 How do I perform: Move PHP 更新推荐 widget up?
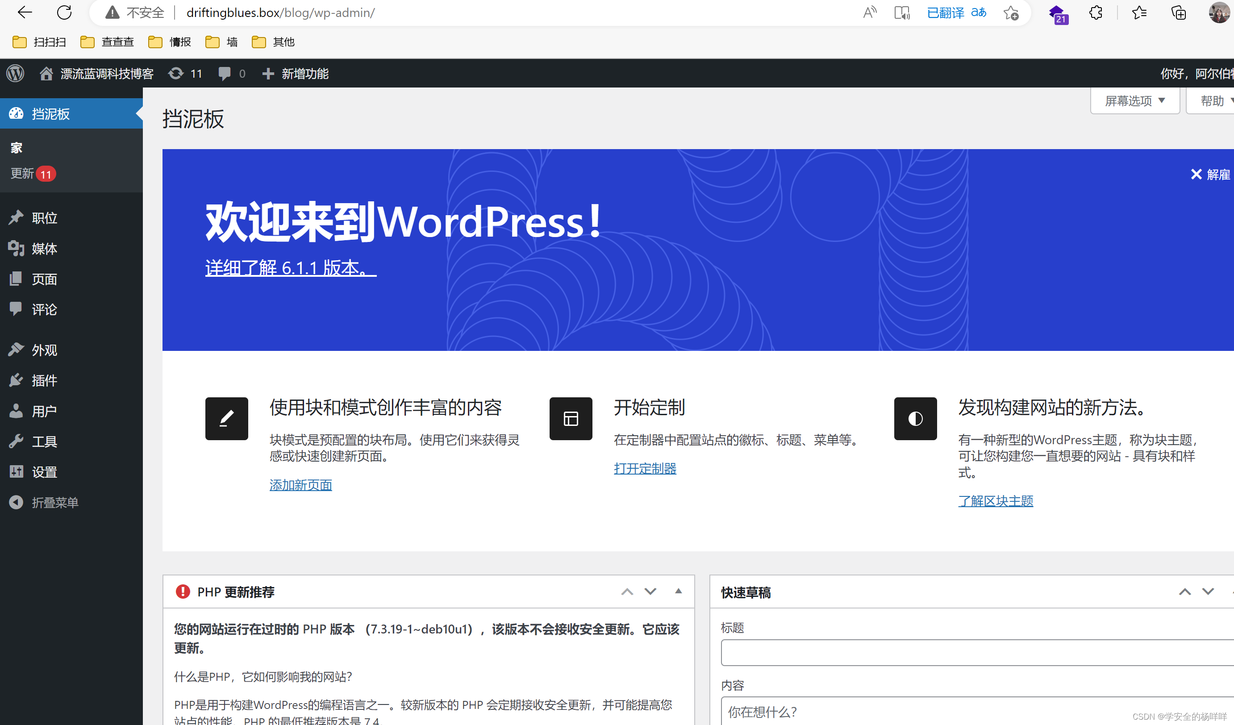click(x=627, y=592)
